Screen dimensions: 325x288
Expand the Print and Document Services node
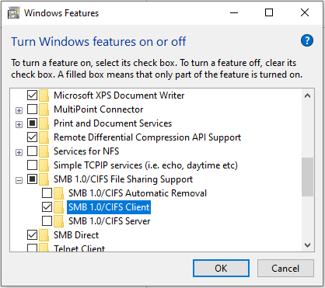point(19,125)
